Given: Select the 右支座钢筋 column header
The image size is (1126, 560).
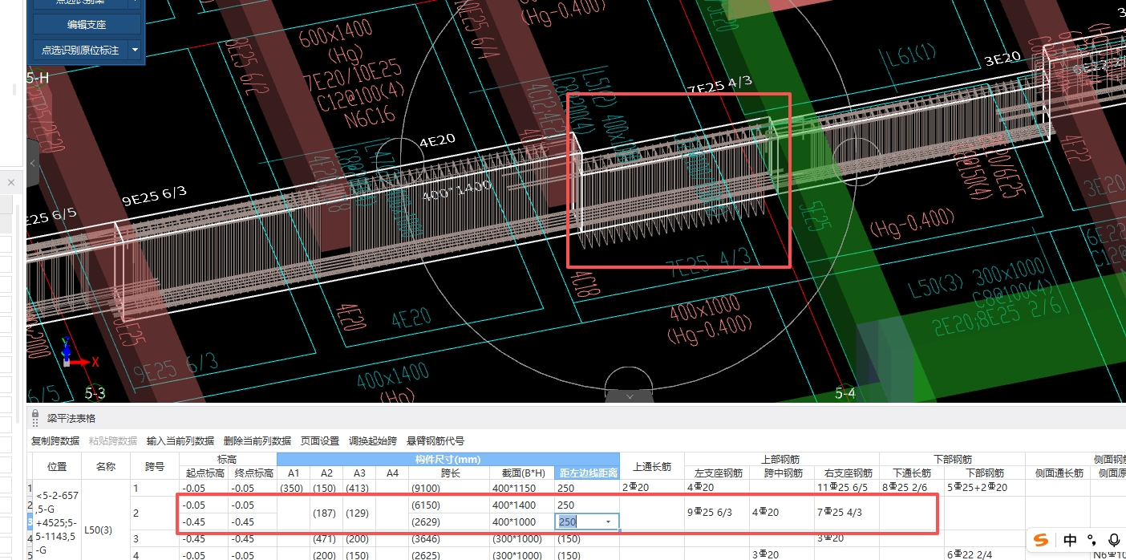Looking at the screenshot, I should click(848, 473).
